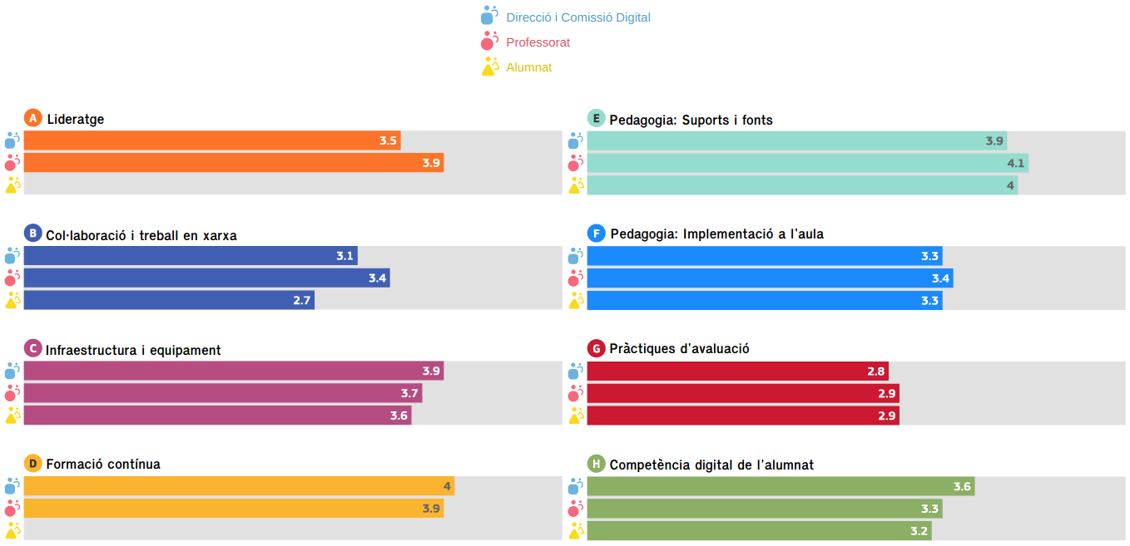Click the blue B badge icon
Image resolution: width=1130 pixels, height=546 pixels.
pos(33,234)
